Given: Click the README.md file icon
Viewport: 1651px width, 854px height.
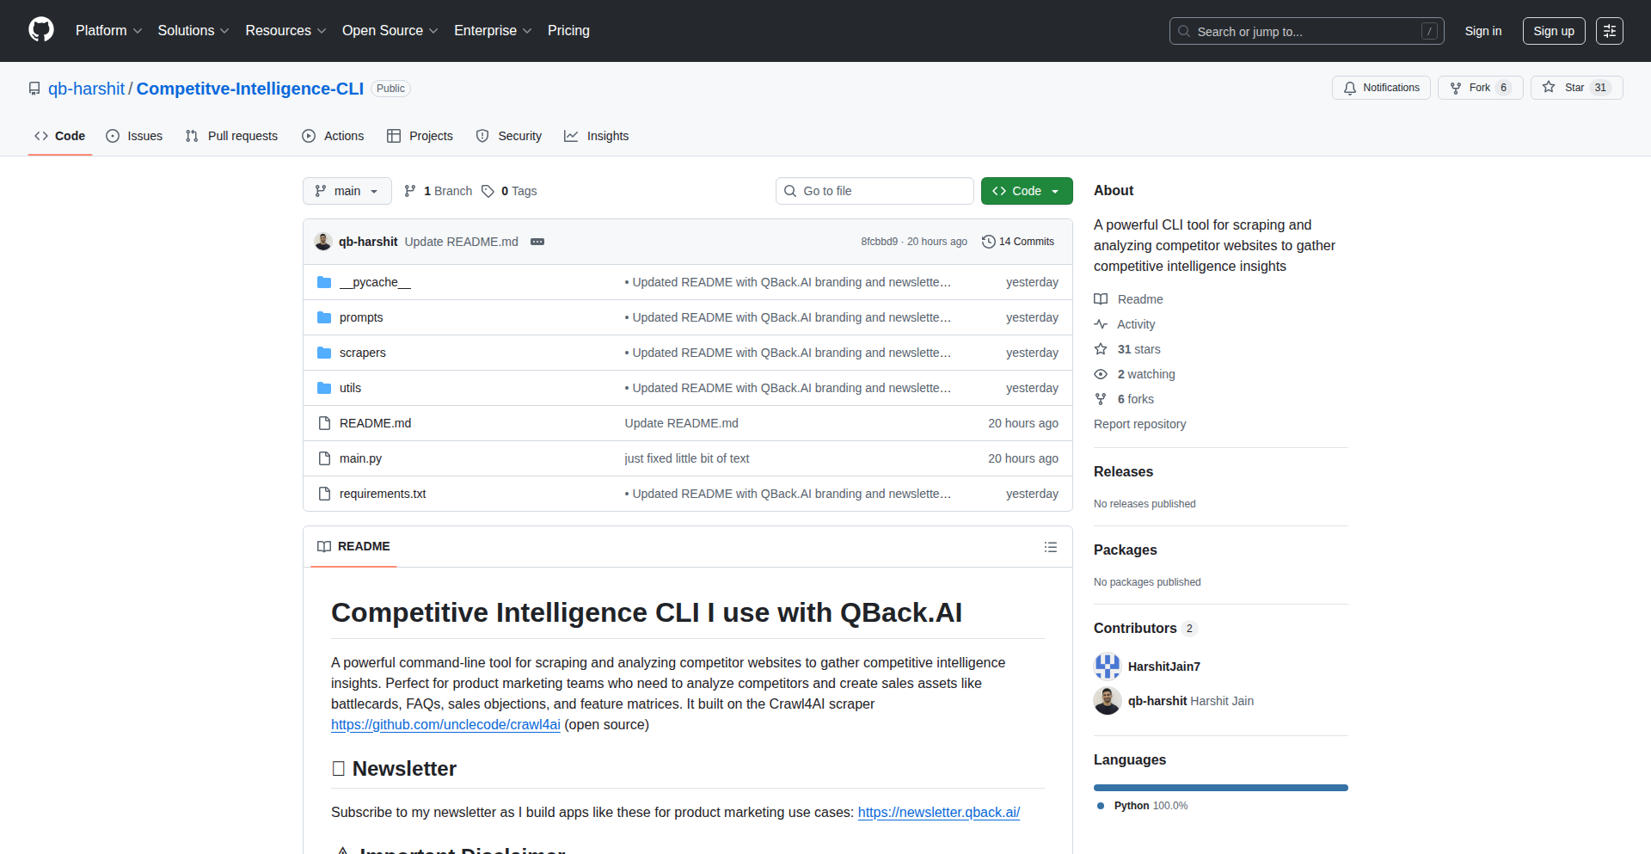Looking at the screenshot, I should tap(324, 423).
